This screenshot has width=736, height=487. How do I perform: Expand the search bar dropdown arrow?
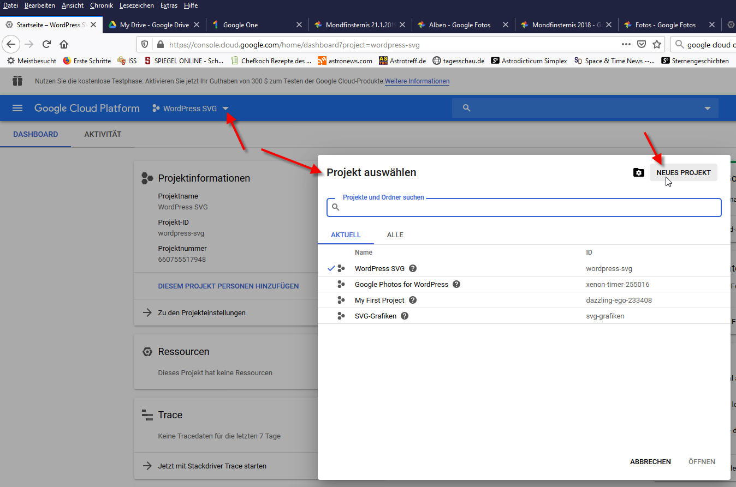point(707,108)
